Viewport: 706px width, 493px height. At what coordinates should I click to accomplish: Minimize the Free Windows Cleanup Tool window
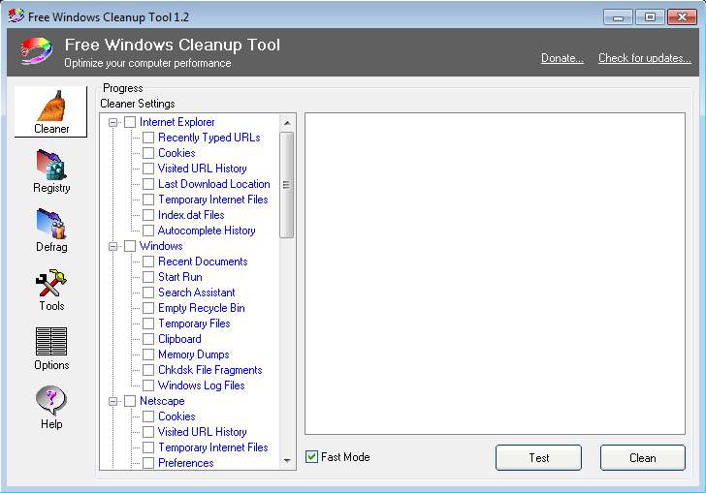click(x=618, y=17)
